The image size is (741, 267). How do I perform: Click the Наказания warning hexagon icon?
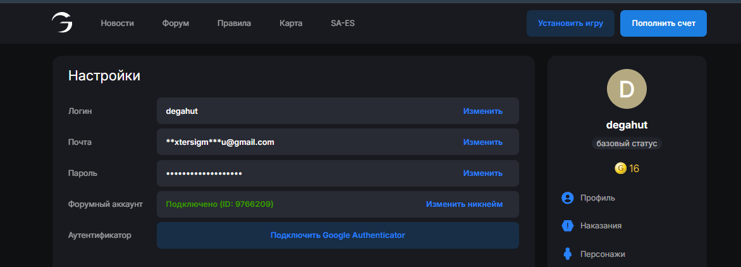(x=568, y=226)
